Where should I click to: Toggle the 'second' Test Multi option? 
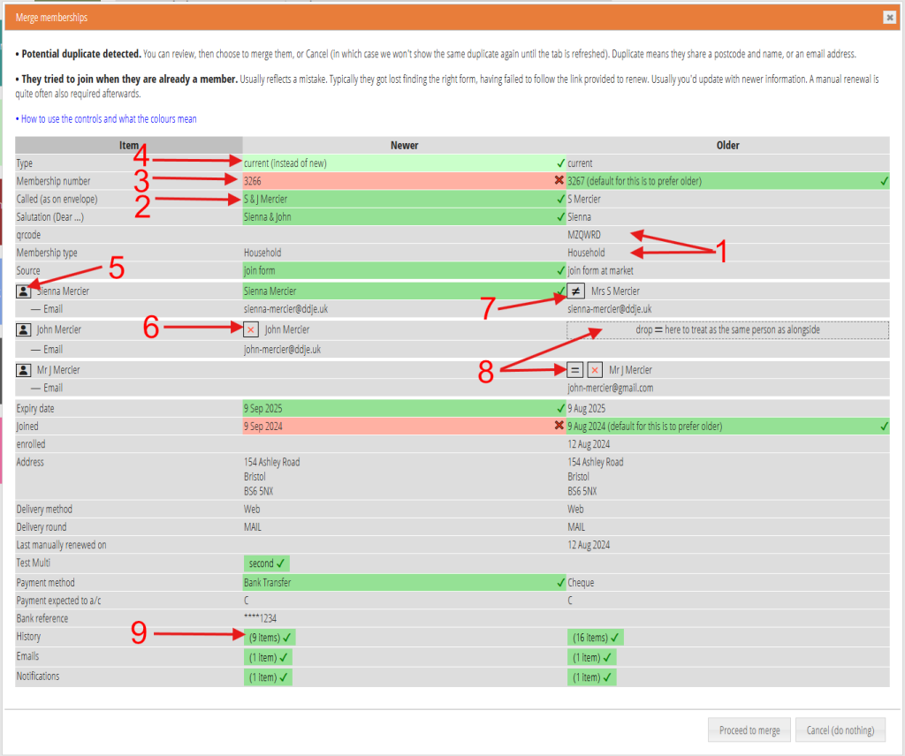point(266,563)
